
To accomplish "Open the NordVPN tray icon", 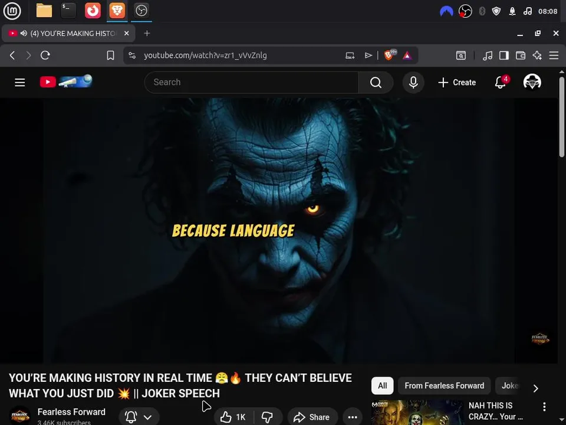I will pyautogui.click(x=446, y=12).
